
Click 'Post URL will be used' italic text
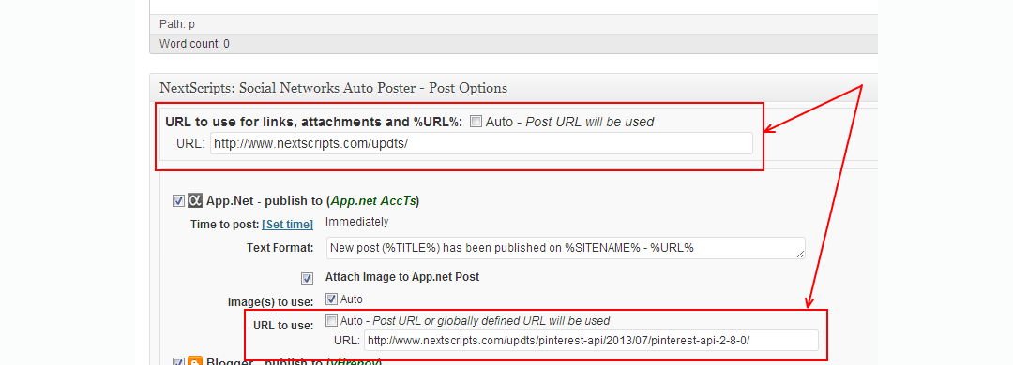pos(590,122)
